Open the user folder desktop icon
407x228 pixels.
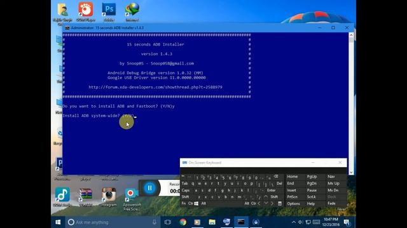click(x=62, y=13)
